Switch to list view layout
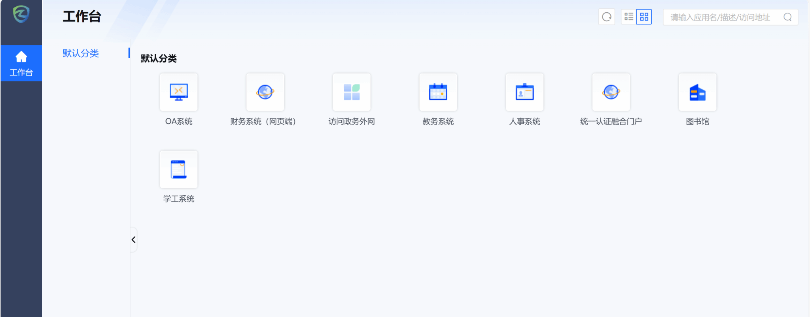 (629, 17)
